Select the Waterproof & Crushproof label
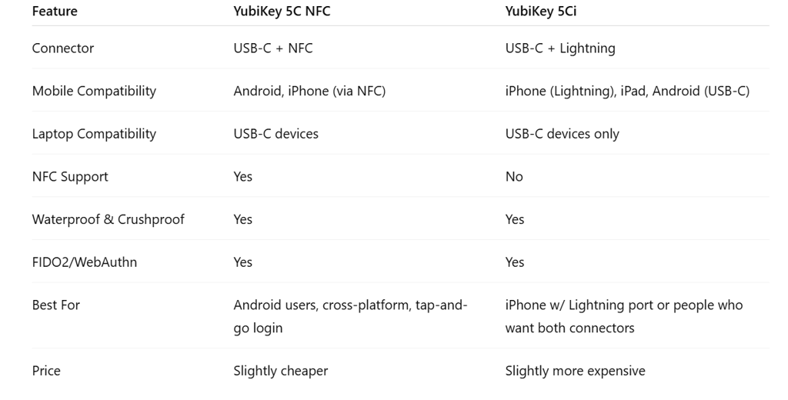The width and height of the screenshot is (788, 400). [x=108, y=219]
